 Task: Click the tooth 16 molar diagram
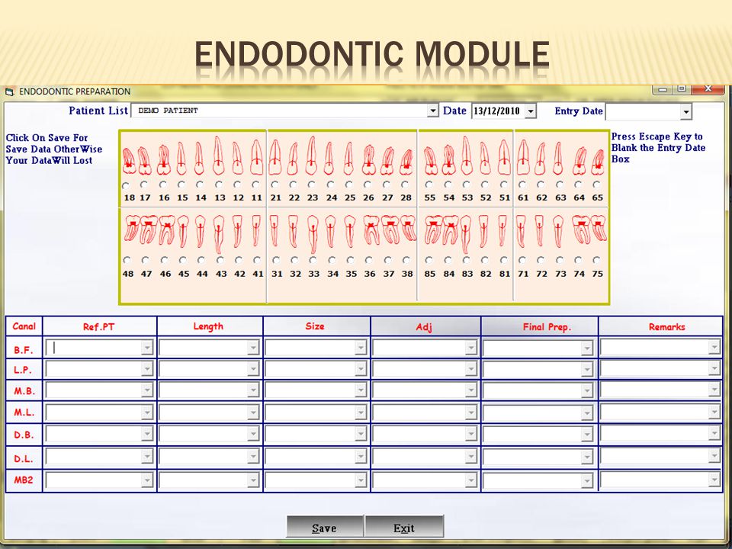tap(163, 159)
